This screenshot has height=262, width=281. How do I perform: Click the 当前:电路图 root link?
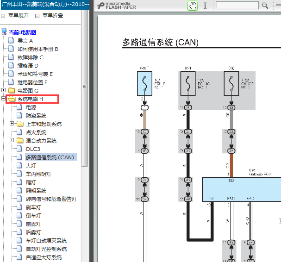[x=22, y=32]
